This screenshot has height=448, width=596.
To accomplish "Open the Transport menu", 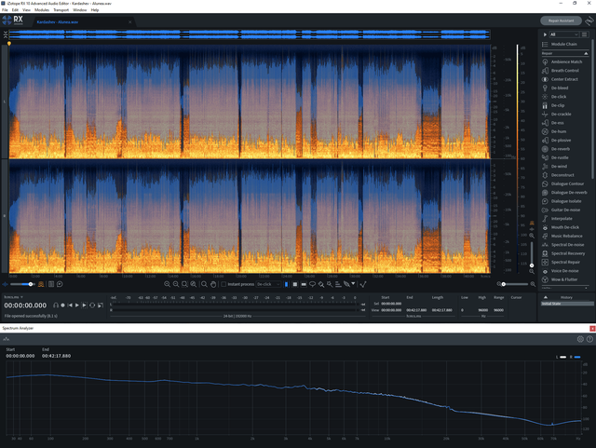I will click(61, 10).
